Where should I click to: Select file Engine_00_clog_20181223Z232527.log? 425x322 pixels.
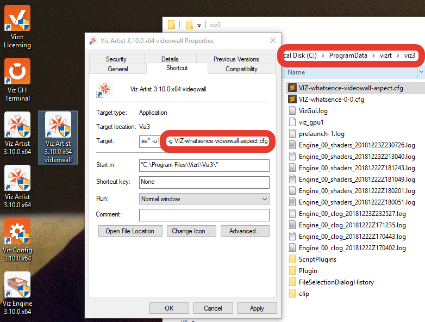pyautogui.click(x=352, y=214)
